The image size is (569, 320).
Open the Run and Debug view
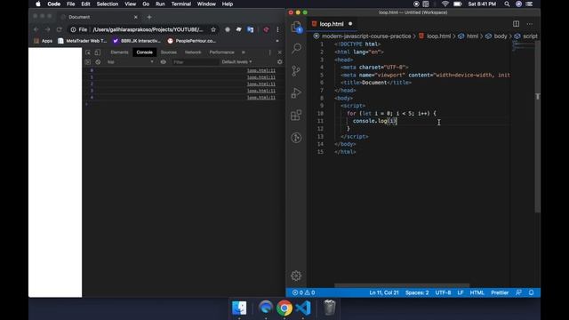[x=296, y=92]
